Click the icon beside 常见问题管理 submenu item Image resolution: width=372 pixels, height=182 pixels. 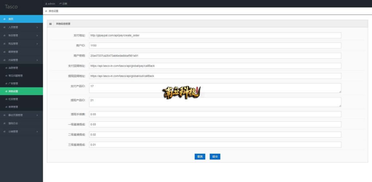6,76
